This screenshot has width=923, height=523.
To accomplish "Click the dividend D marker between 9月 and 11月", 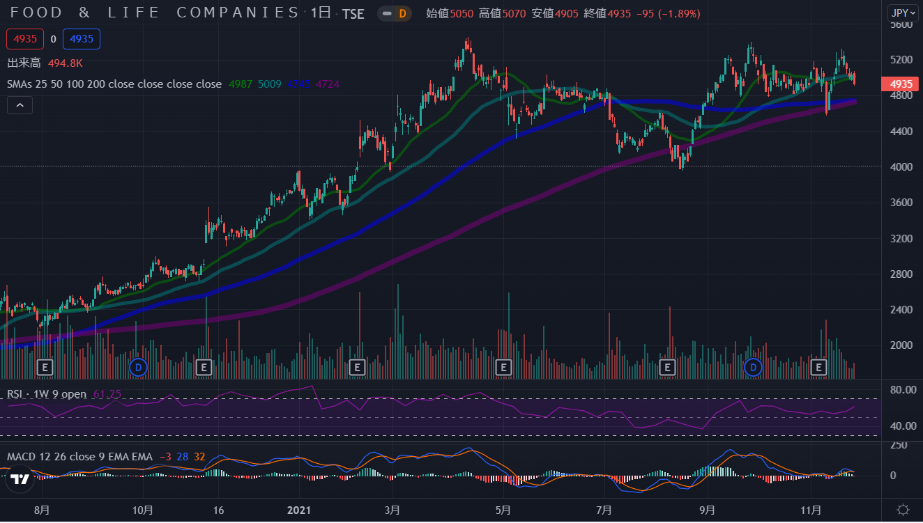I will click(x=753, y=366).
